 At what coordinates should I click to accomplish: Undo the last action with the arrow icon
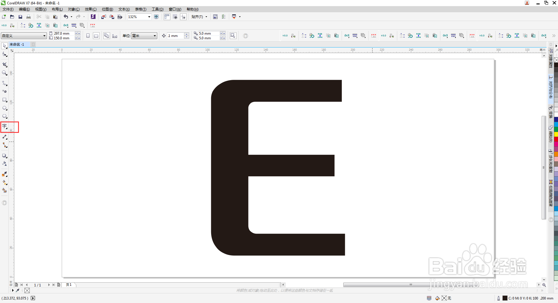pos(66,17)
